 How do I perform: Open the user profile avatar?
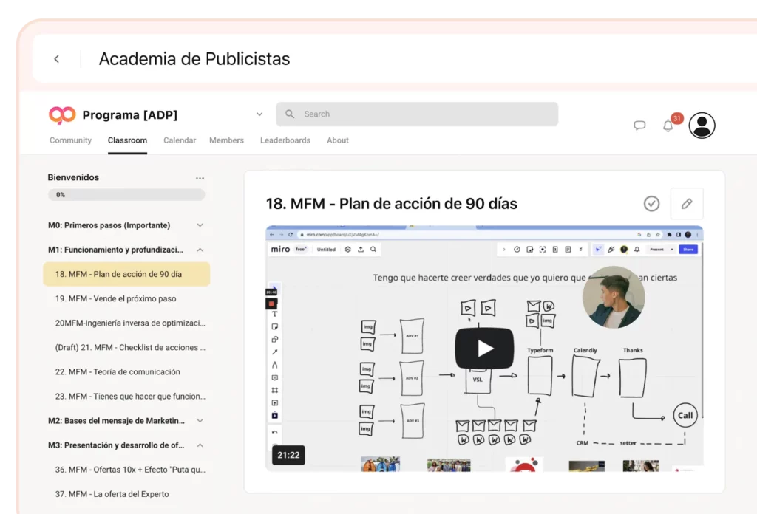coord(702,126)
